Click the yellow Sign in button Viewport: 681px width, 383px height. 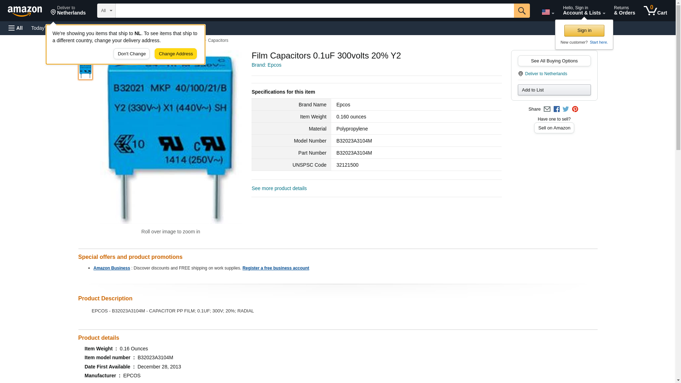tap(584, 30)
